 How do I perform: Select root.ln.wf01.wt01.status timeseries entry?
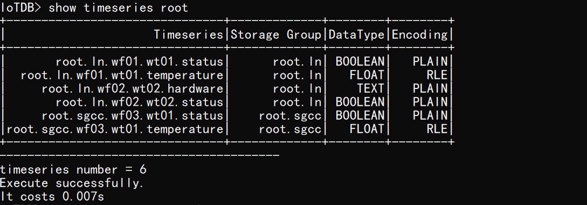pos(139,61)
